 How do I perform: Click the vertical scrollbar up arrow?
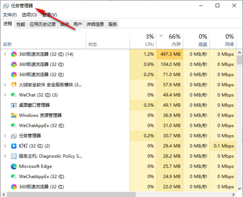coord(239,53)
